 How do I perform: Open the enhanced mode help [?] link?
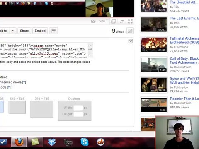click(x=24, y=82)
